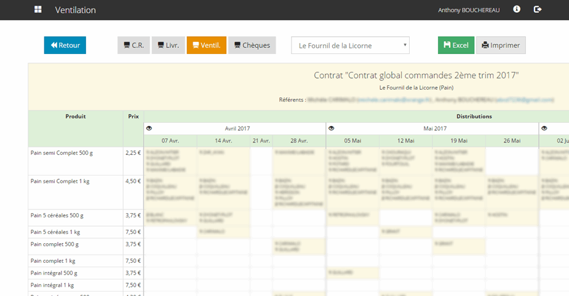Click the 07 Avr. date column header
569x296 pixels.
(x=170, y=141)
